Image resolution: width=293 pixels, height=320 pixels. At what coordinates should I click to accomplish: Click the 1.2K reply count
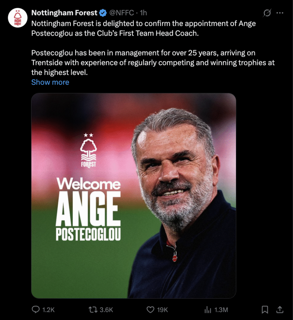49,310
